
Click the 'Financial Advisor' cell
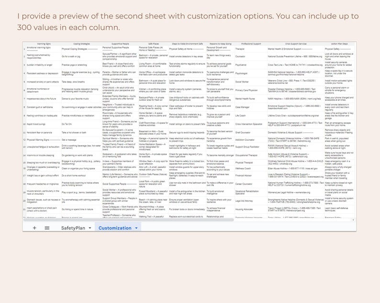coord(251,176)
